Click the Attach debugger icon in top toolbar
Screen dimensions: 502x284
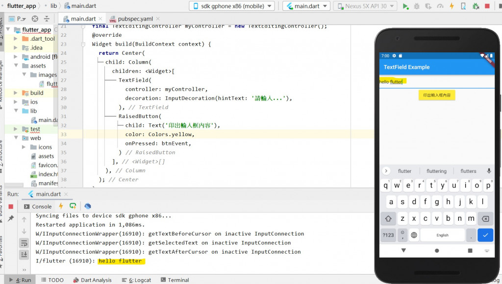pos(476,6)
